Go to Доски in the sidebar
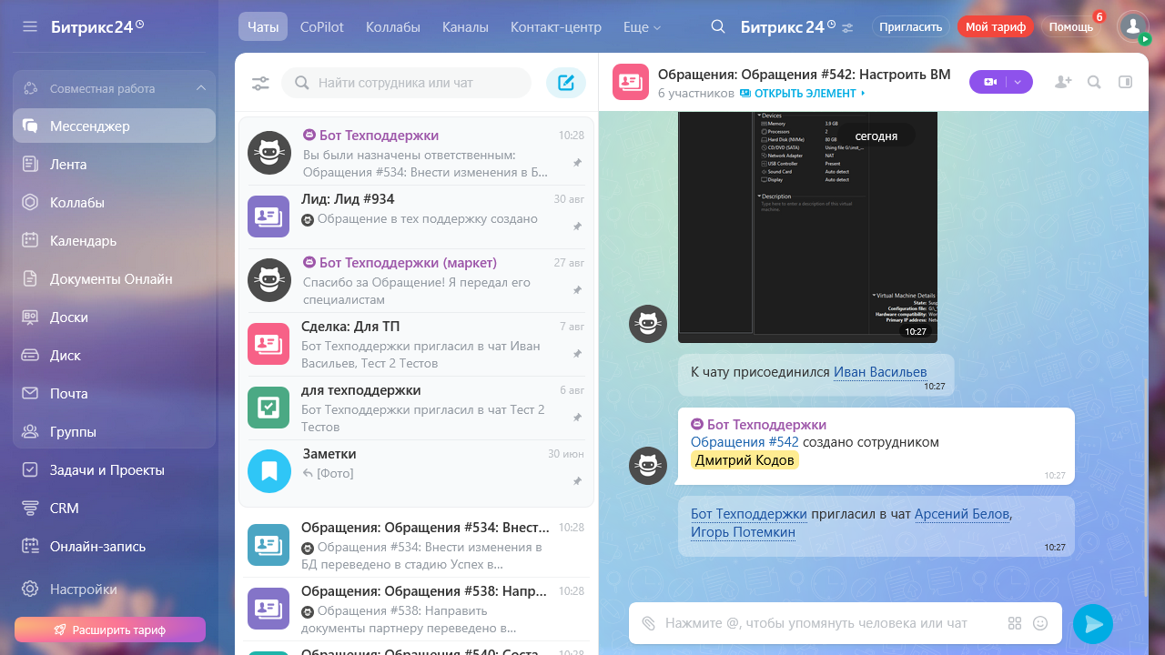This screenshot has height=655, width=1165. pyautogui.click(x=114, y=317)
